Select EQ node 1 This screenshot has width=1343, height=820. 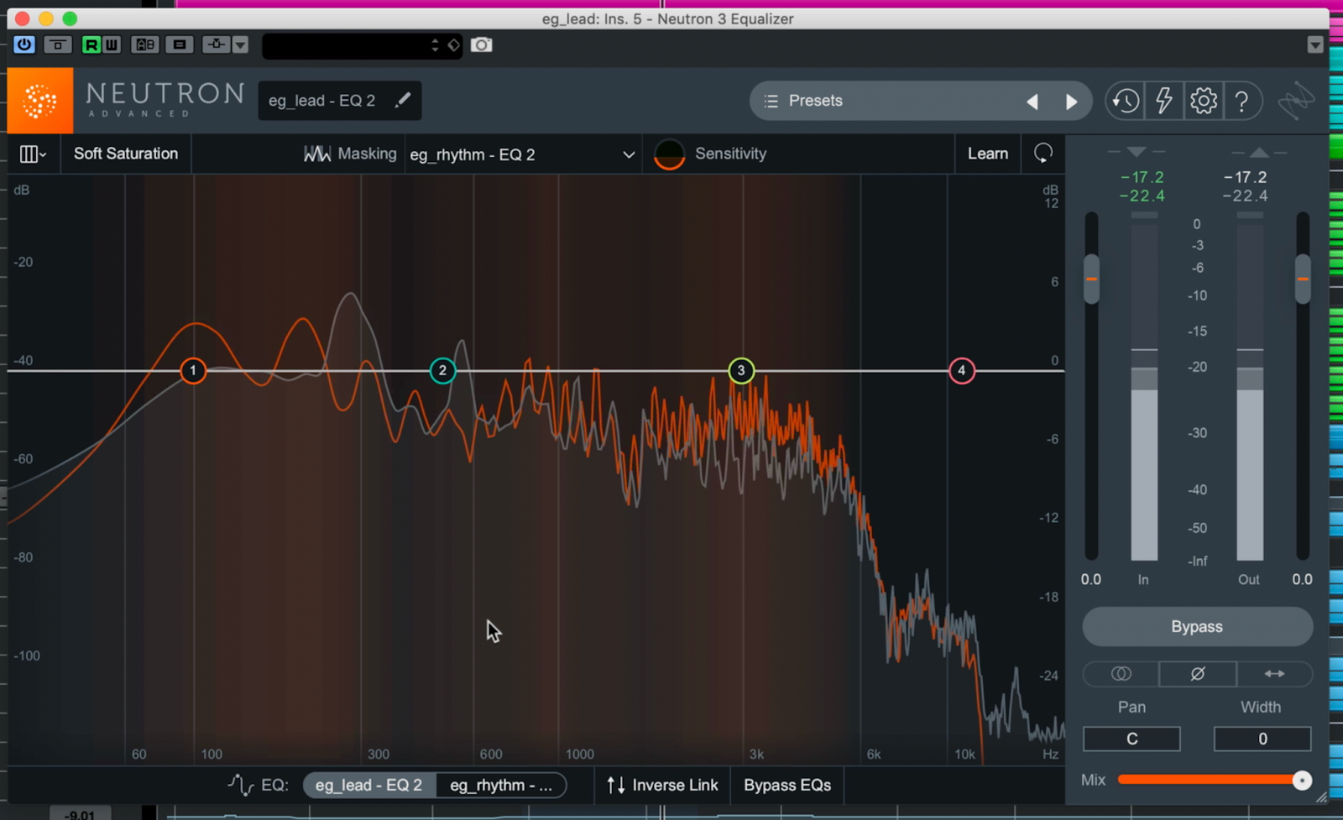click(193, 370)
